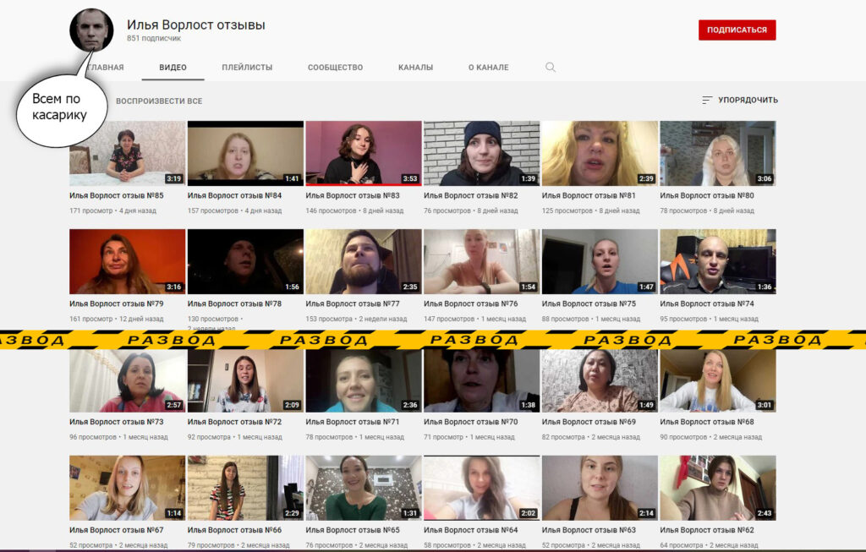The image size is (866, 552).
Task: Open title link Илья Ворлост отзыв №68
Action: point(706,422)
